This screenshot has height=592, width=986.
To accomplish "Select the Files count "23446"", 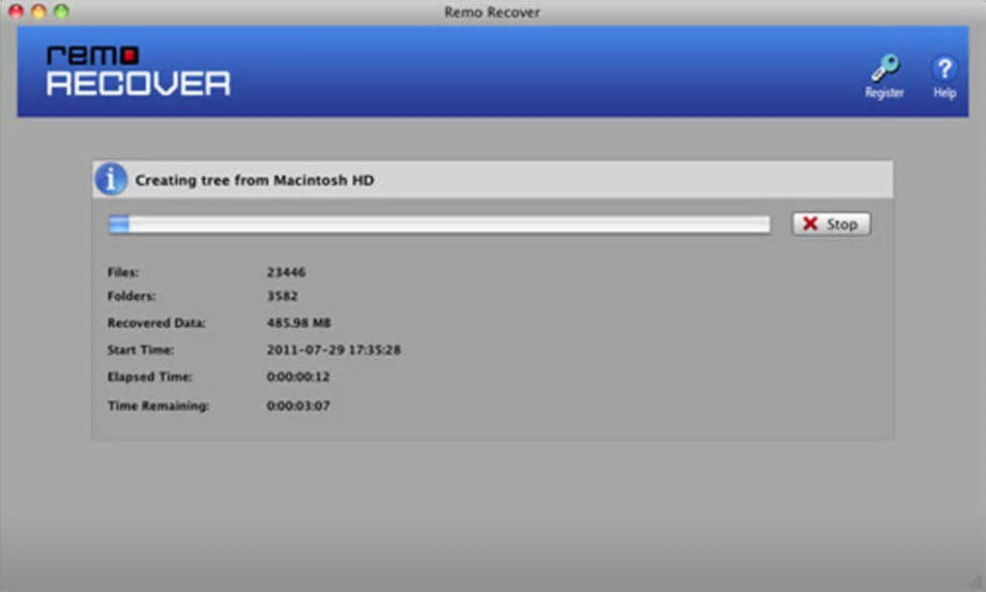I will tap(286, 273).
